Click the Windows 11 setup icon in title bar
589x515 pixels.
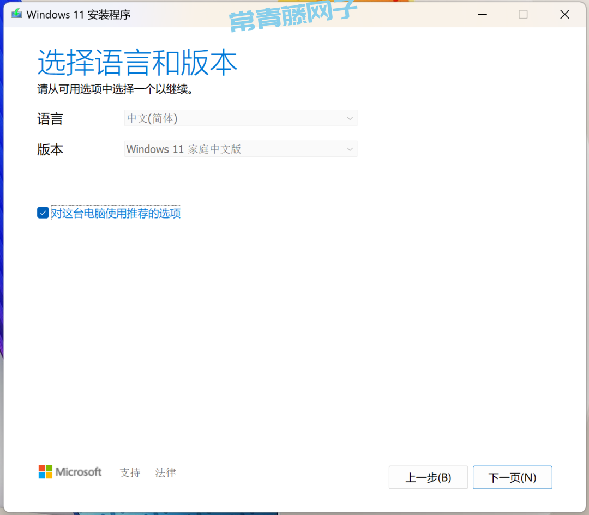click(x=16, y=14)
